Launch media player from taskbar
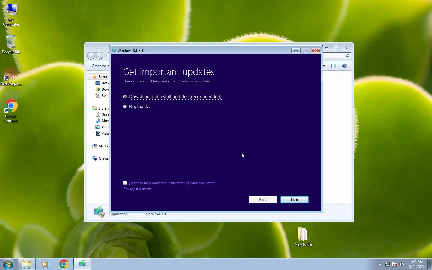 [45, 264]
